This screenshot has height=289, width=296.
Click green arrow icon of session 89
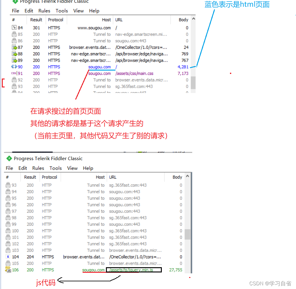tap(14, 60)
